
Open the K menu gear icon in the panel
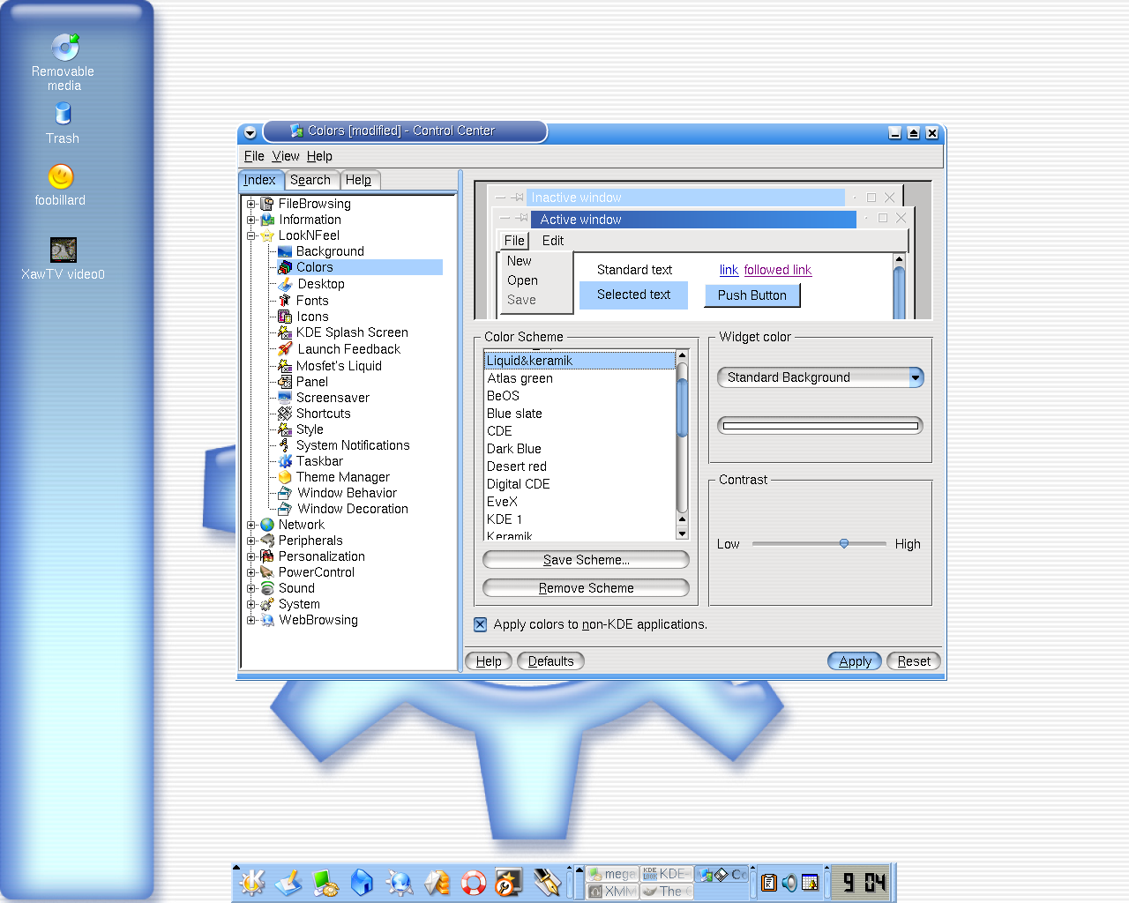pyautogui.click(x=252, y=882)
